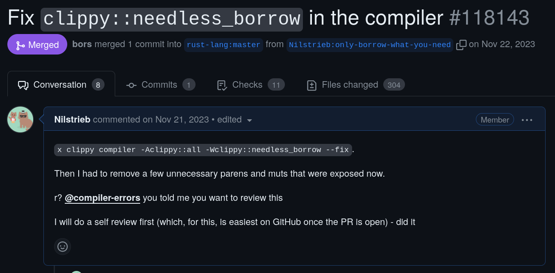Expand the edited history dropdown arrow
The image size is (555, 273).
(x=249, y=120)
